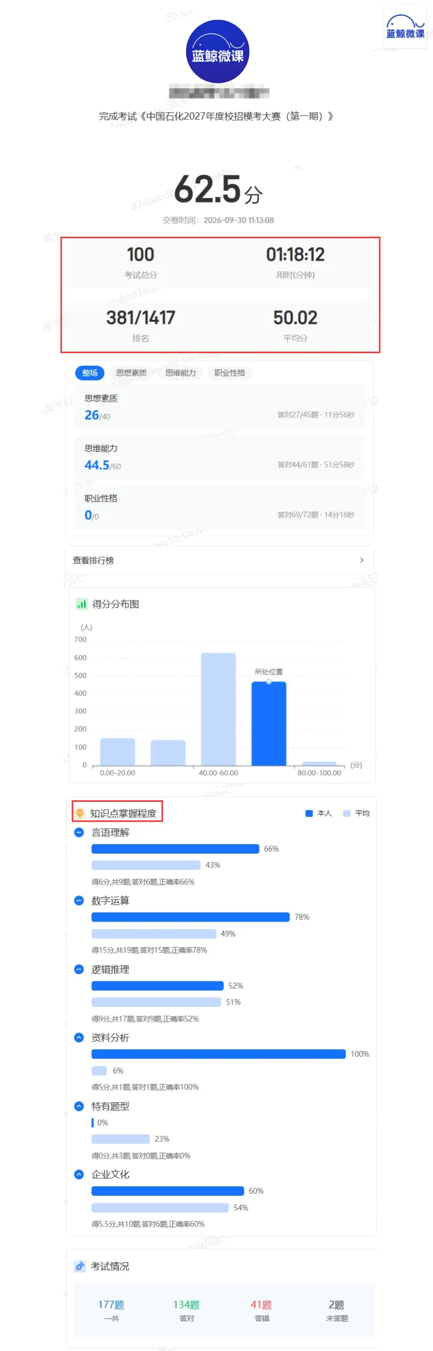The height and width of the screenshot is (1351, 433).
Task: Click the green bar-chart icon beside 得分分布图
Action: [81, 603]
